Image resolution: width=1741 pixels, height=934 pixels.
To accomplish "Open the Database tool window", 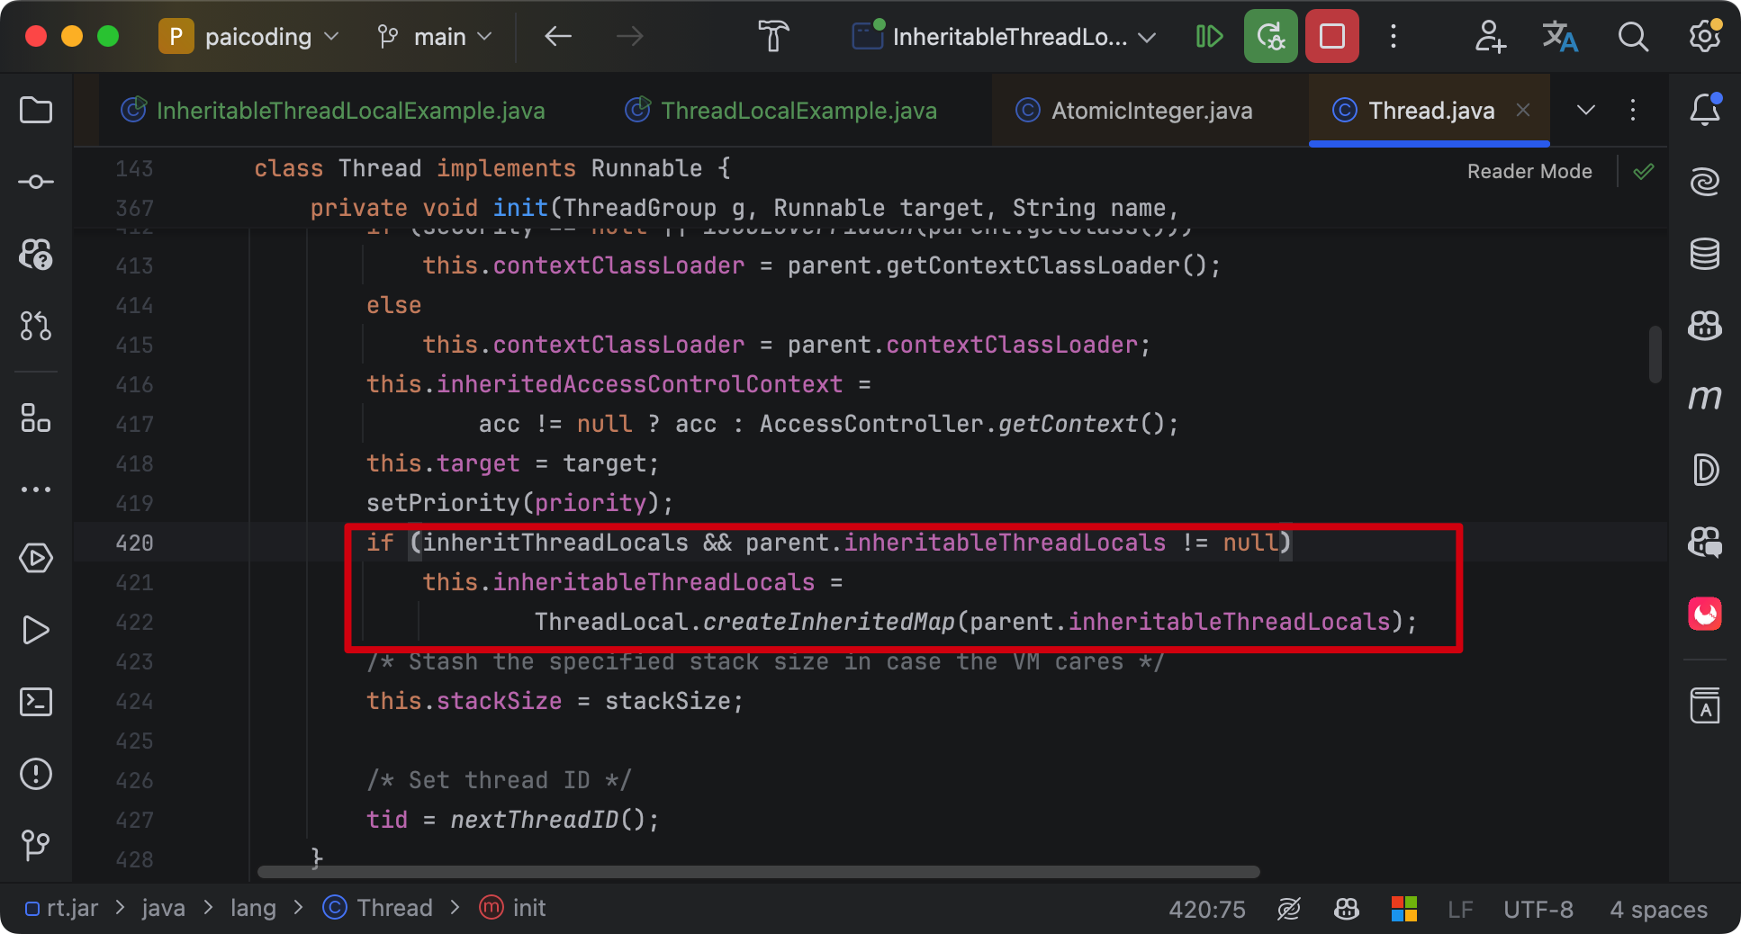I will [1704, 253].
